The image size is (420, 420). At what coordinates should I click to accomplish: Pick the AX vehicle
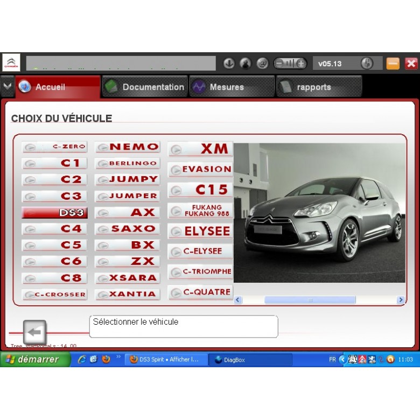tap(128, 213)
